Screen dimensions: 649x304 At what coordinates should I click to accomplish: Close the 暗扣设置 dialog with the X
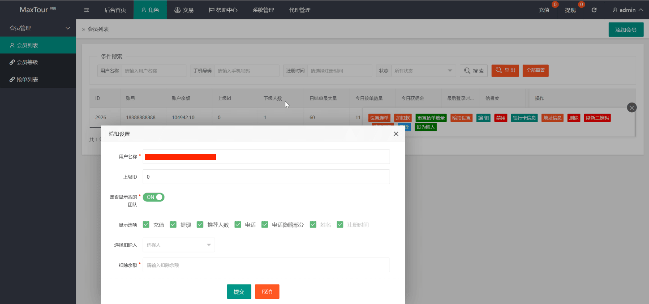tap(396, 134)
